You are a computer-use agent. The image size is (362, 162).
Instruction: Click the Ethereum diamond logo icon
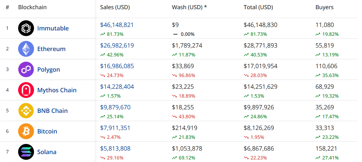point(26,49)
